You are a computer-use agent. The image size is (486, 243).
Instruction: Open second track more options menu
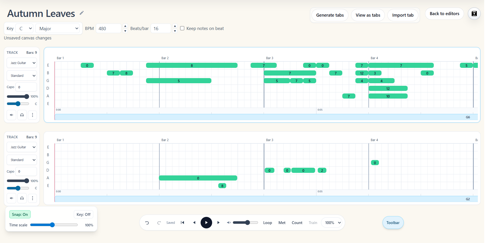pyautogui.click(x=33, y=198)
